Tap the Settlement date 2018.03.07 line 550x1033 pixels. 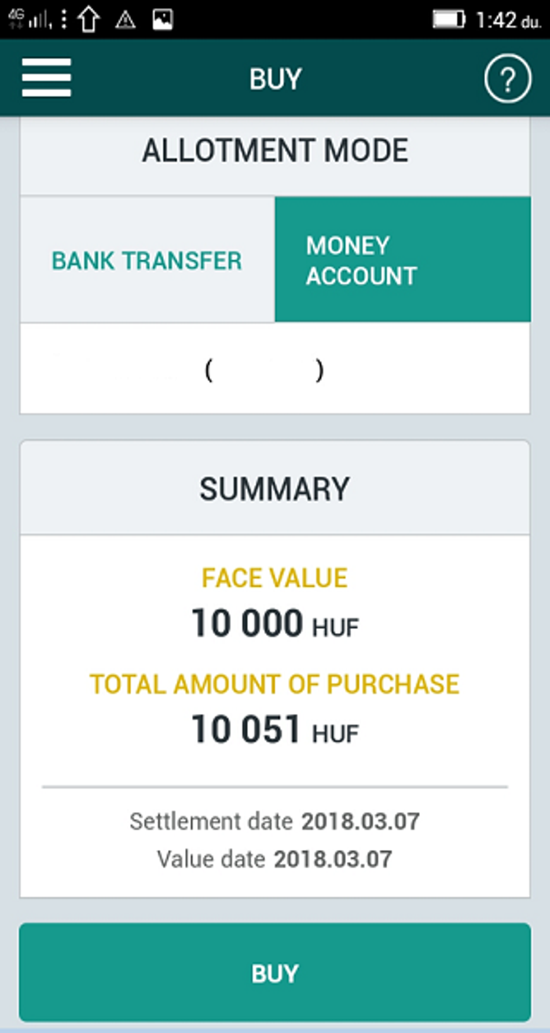tap(275, 821)
